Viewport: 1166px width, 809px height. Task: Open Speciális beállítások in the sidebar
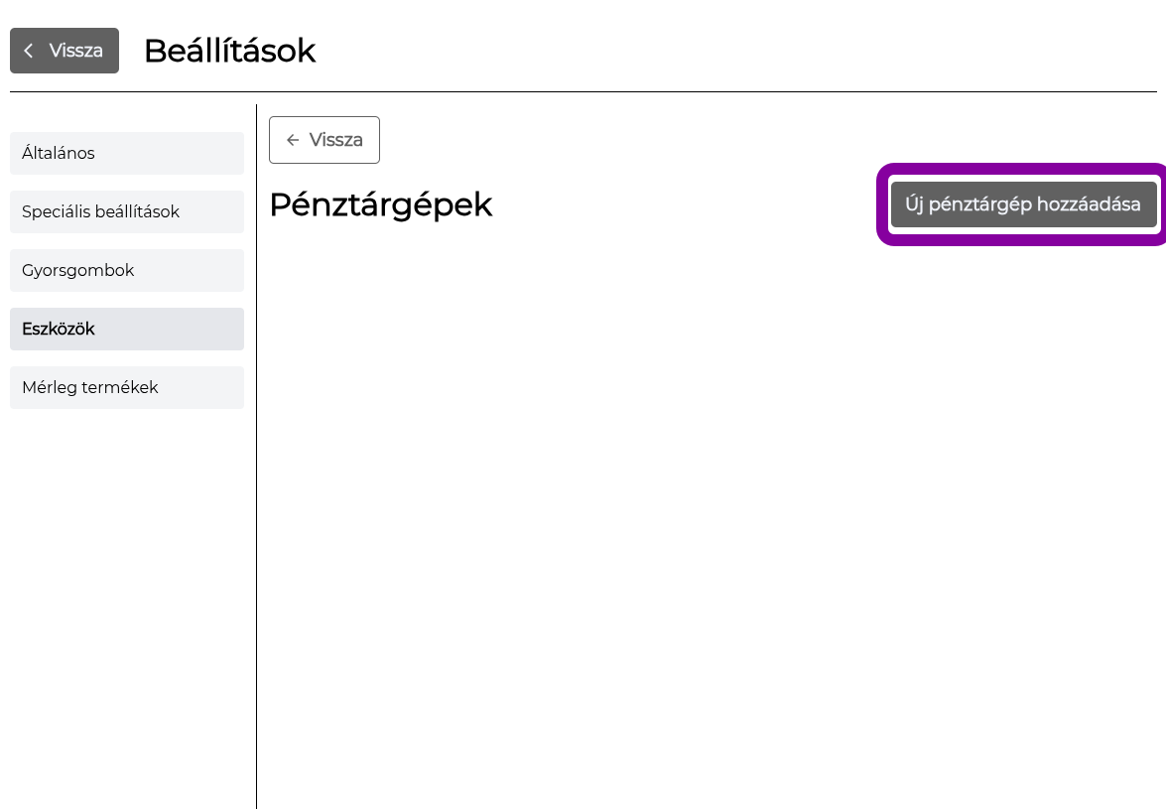(x=126, y=211)
